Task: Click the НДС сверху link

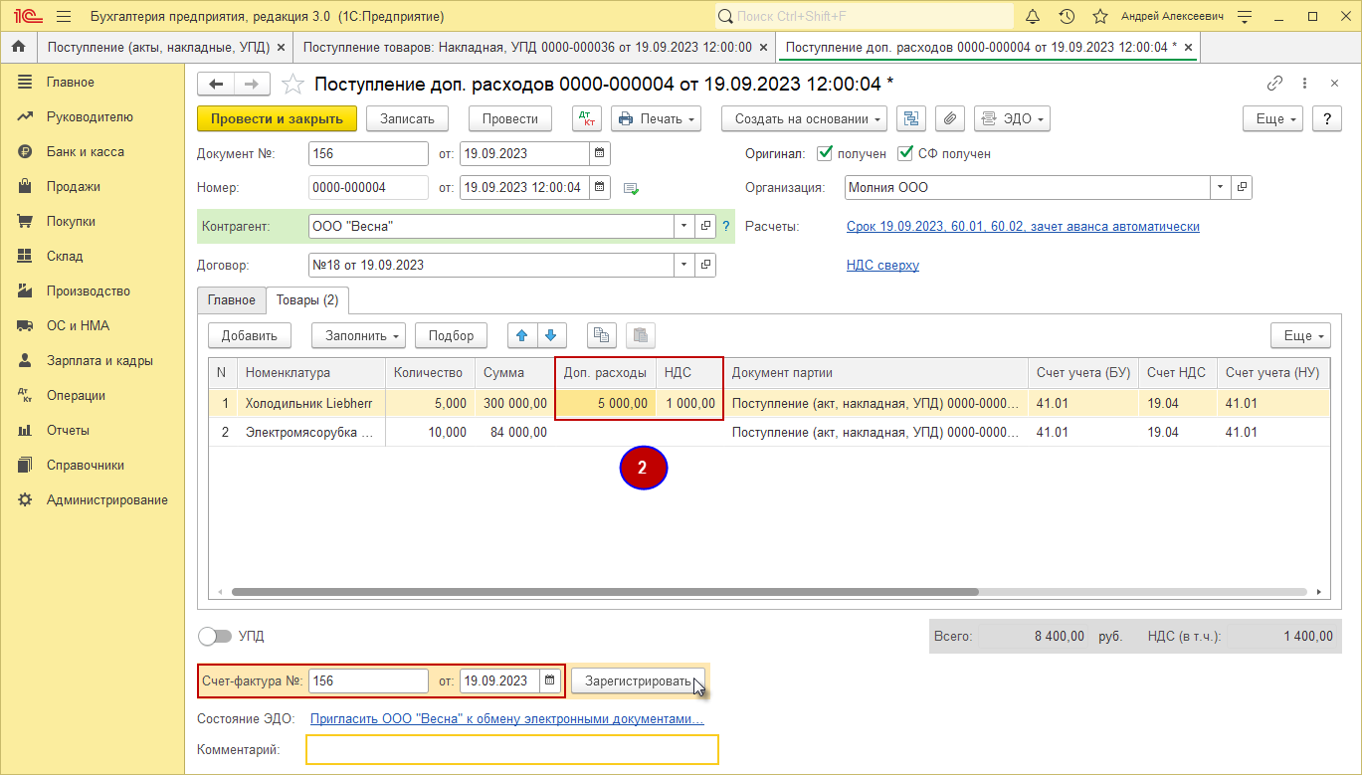Action: 882,265
